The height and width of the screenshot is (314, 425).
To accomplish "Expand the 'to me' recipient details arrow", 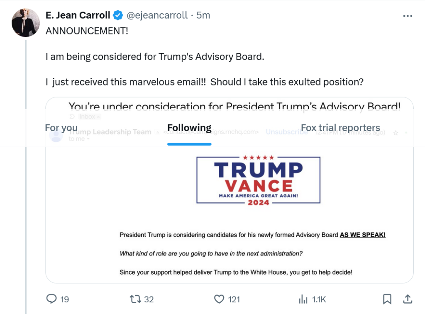I will (x=88, y=139).
